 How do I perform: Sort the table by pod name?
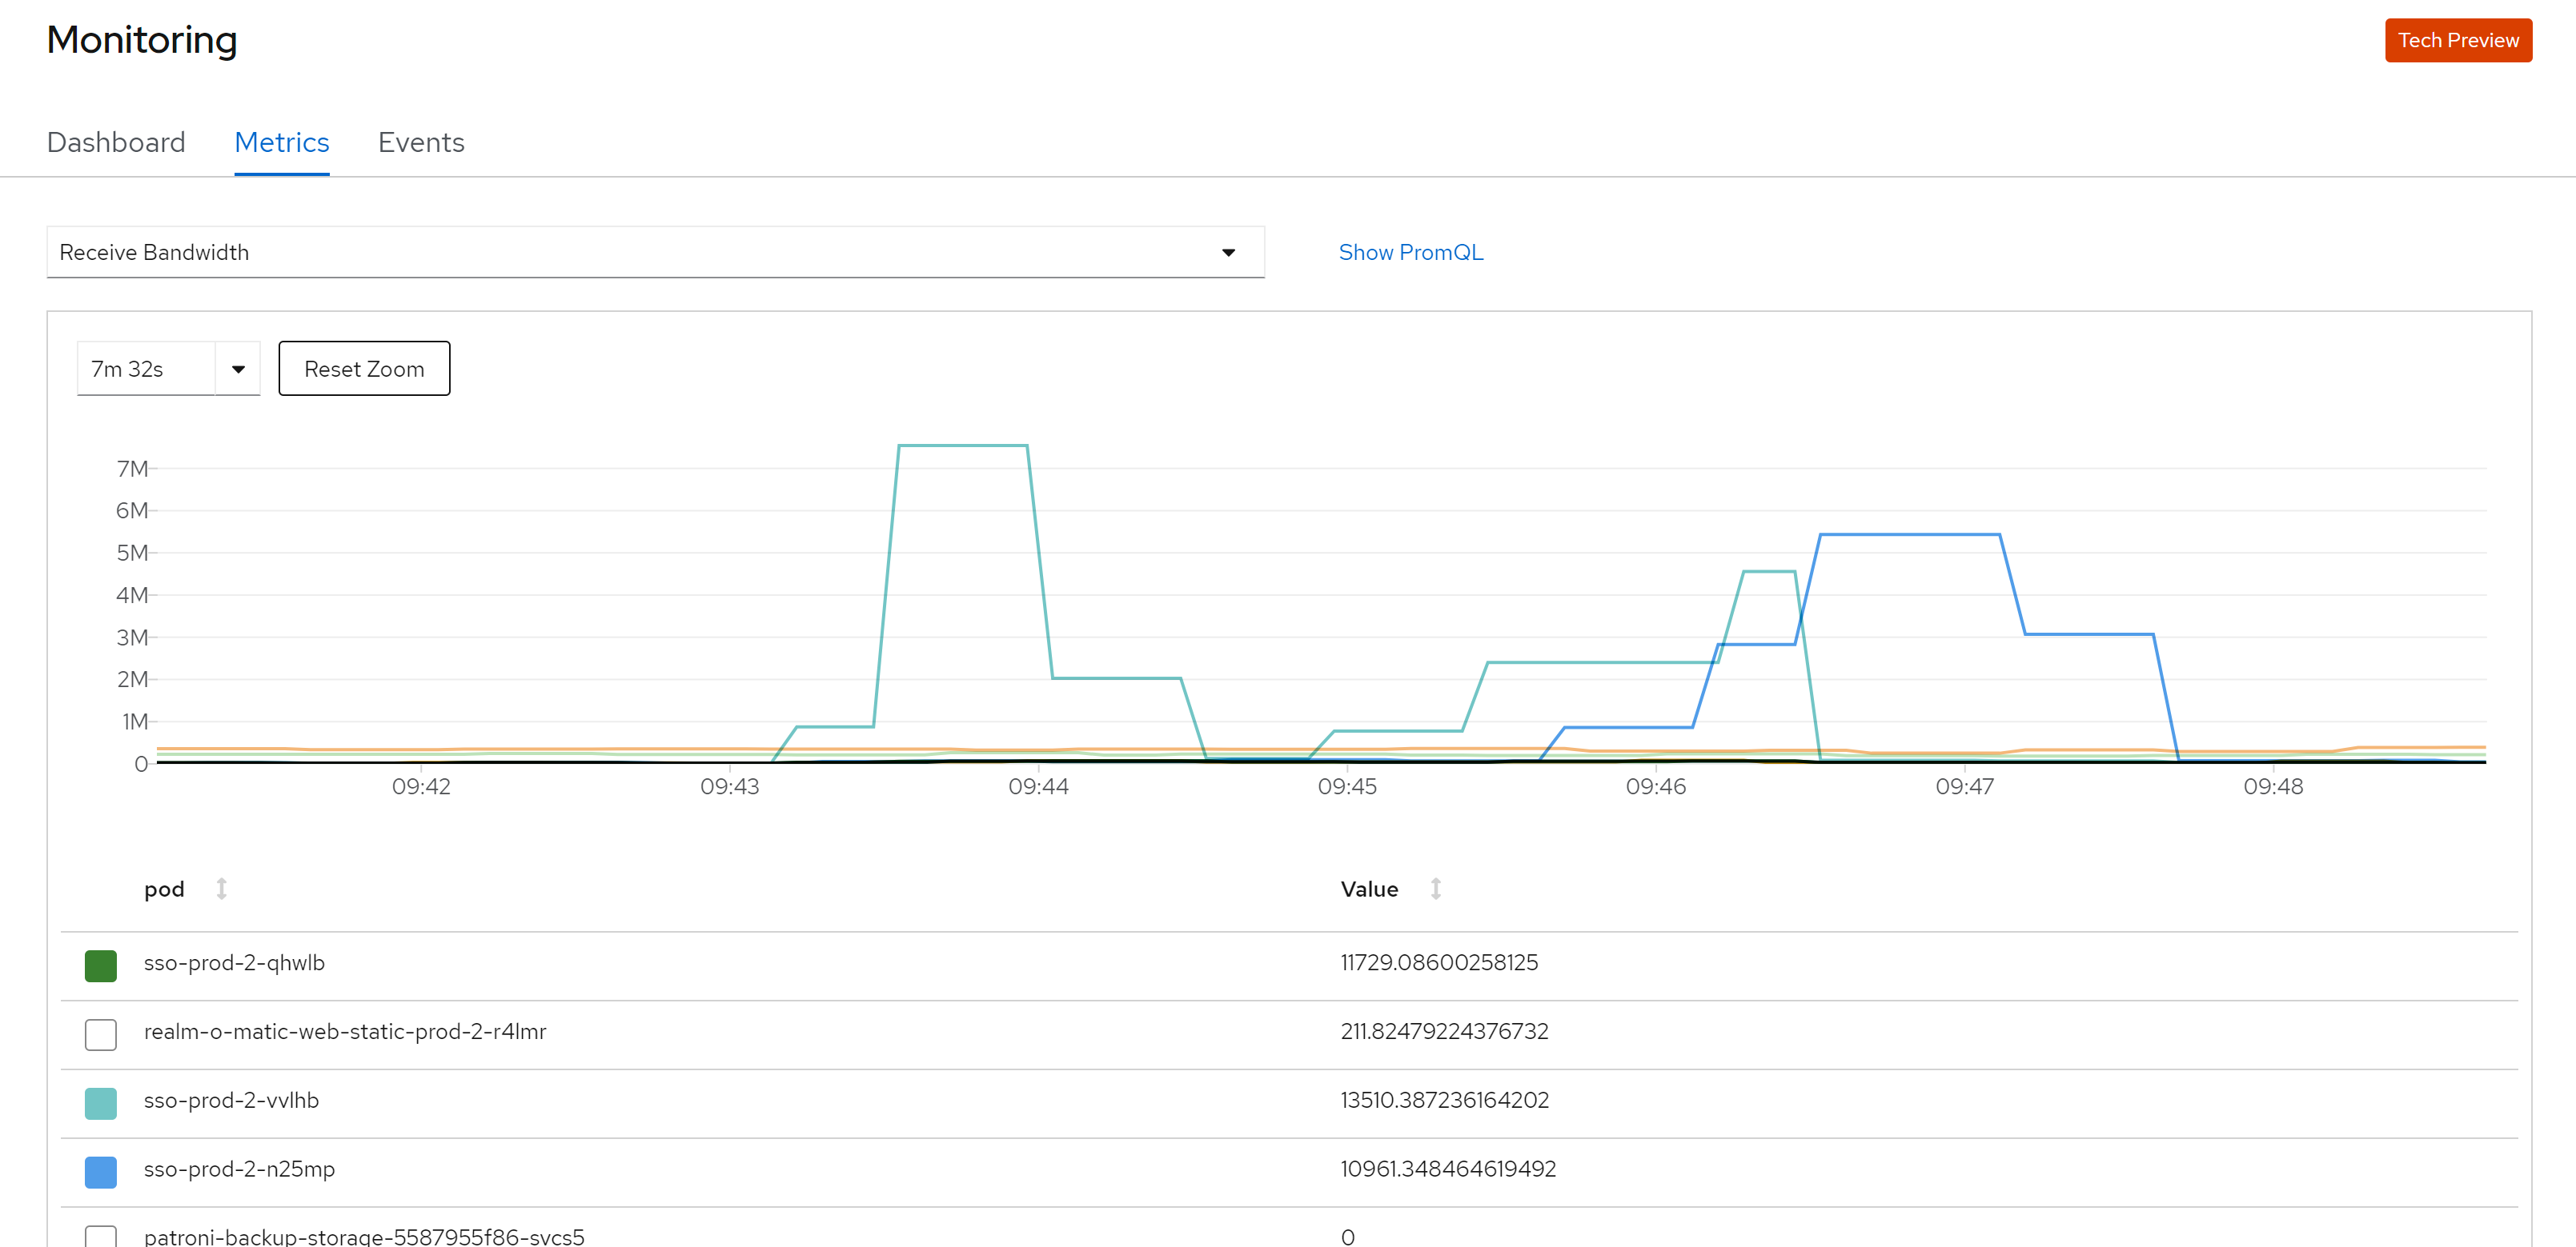point(222,889)
